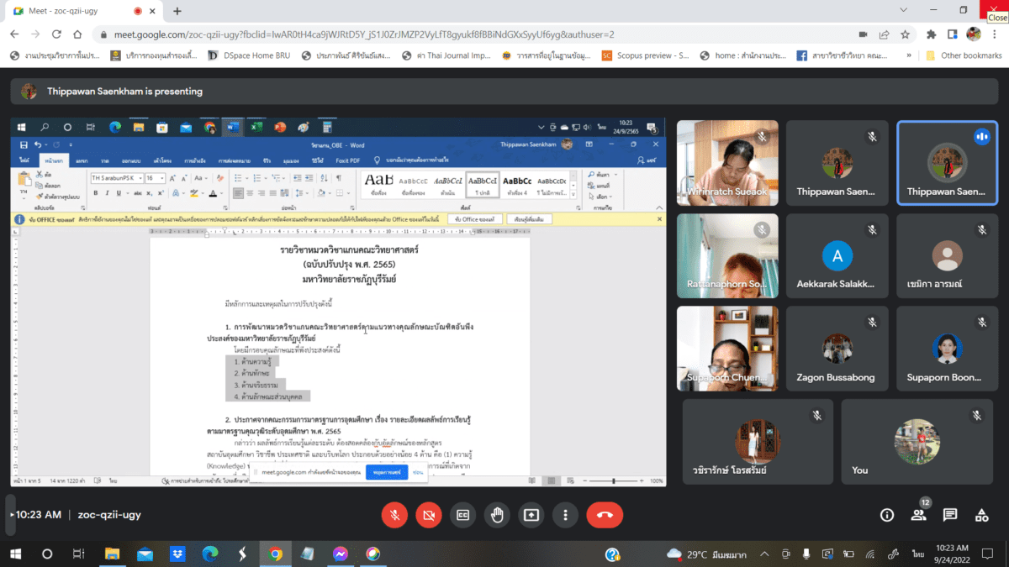The image size is (1009, 567).
Task: Click the meet.google.com address bar
Action: coord(471,34)
